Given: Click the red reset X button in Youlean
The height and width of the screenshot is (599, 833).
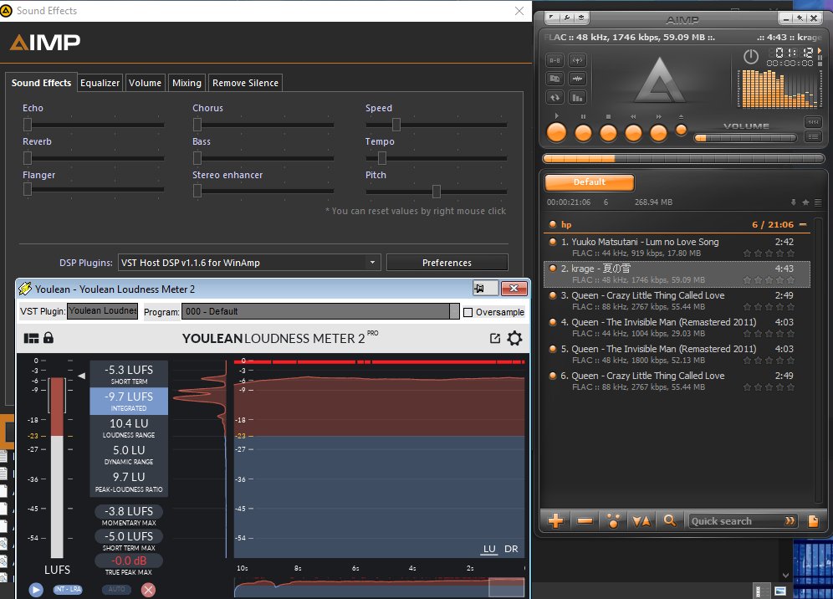Looking at the screenshot, I should tap(149, 590).
